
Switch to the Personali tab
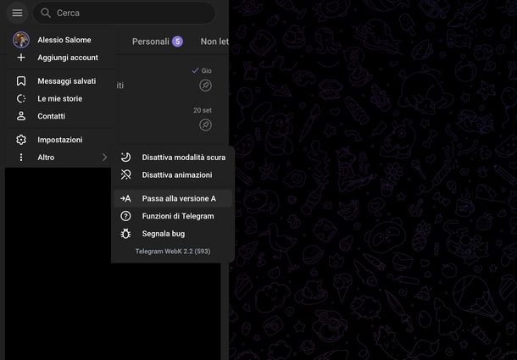[x=151, y=42]
